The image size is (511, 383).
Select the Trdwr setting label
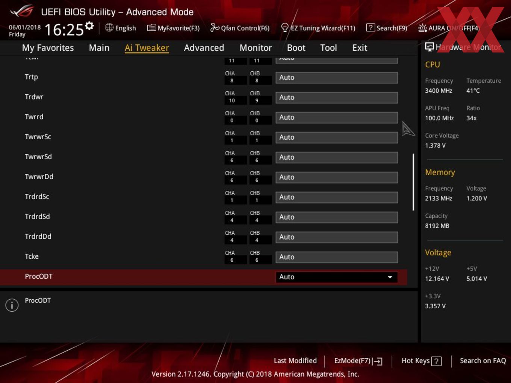point(34,97)
